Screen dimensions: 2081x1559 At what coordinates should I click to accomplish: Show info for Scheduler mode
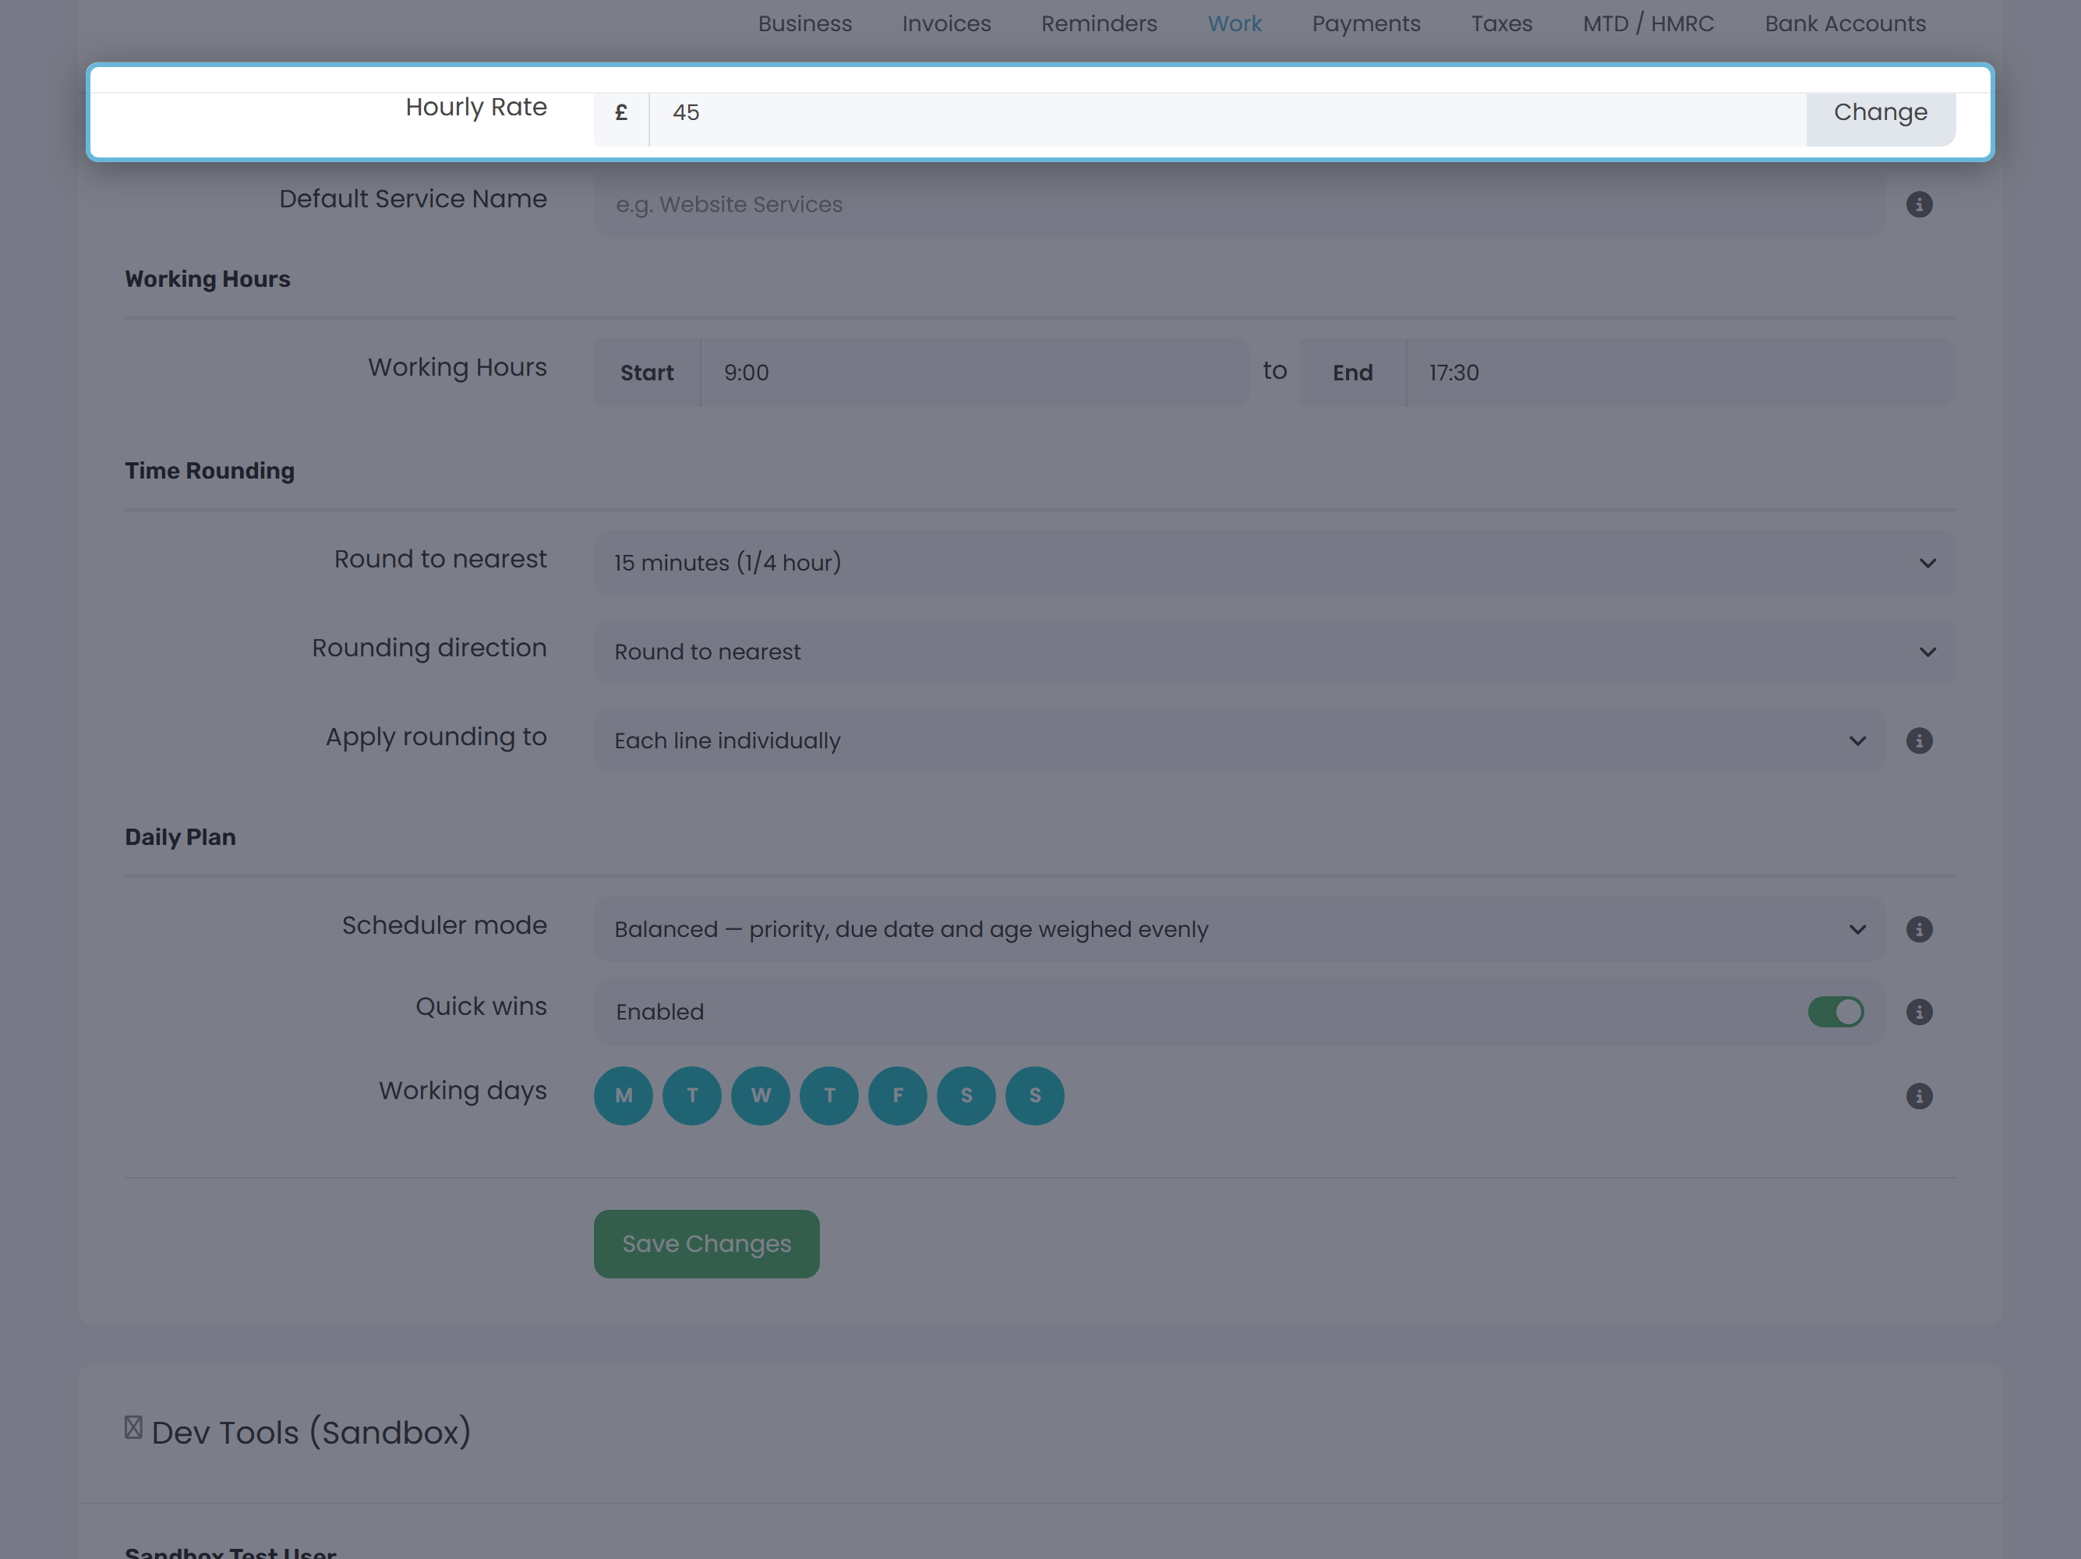(x=1919, y=930)
